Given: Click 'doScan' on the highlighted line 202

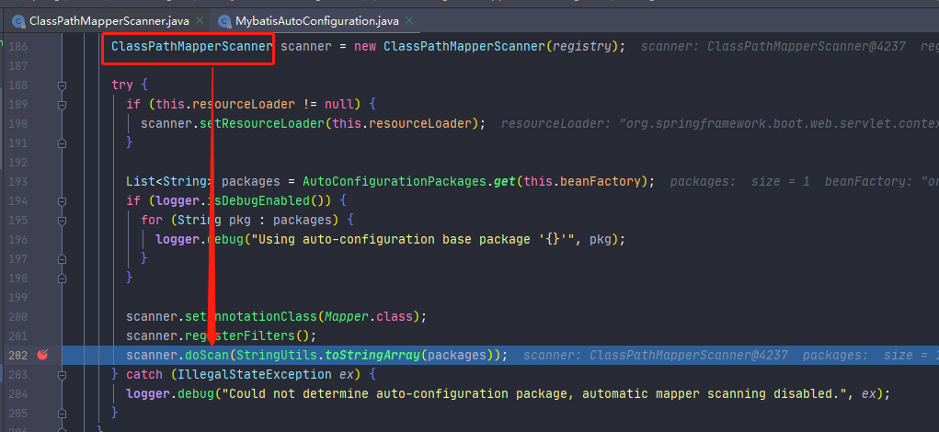Looking at the screenshot, I should click(207, 355).
